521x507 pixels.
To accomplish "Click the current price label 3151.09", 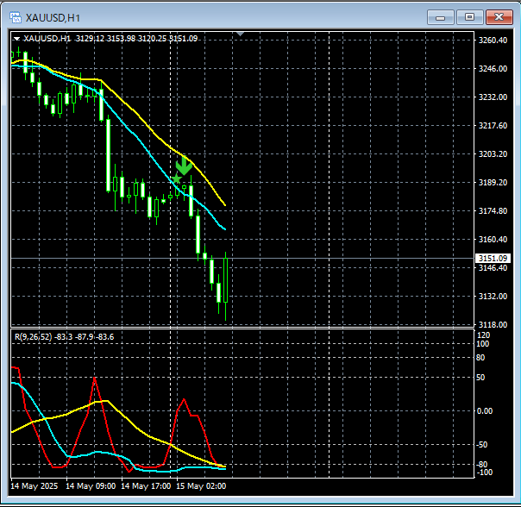I will click(x=493, y=258).
